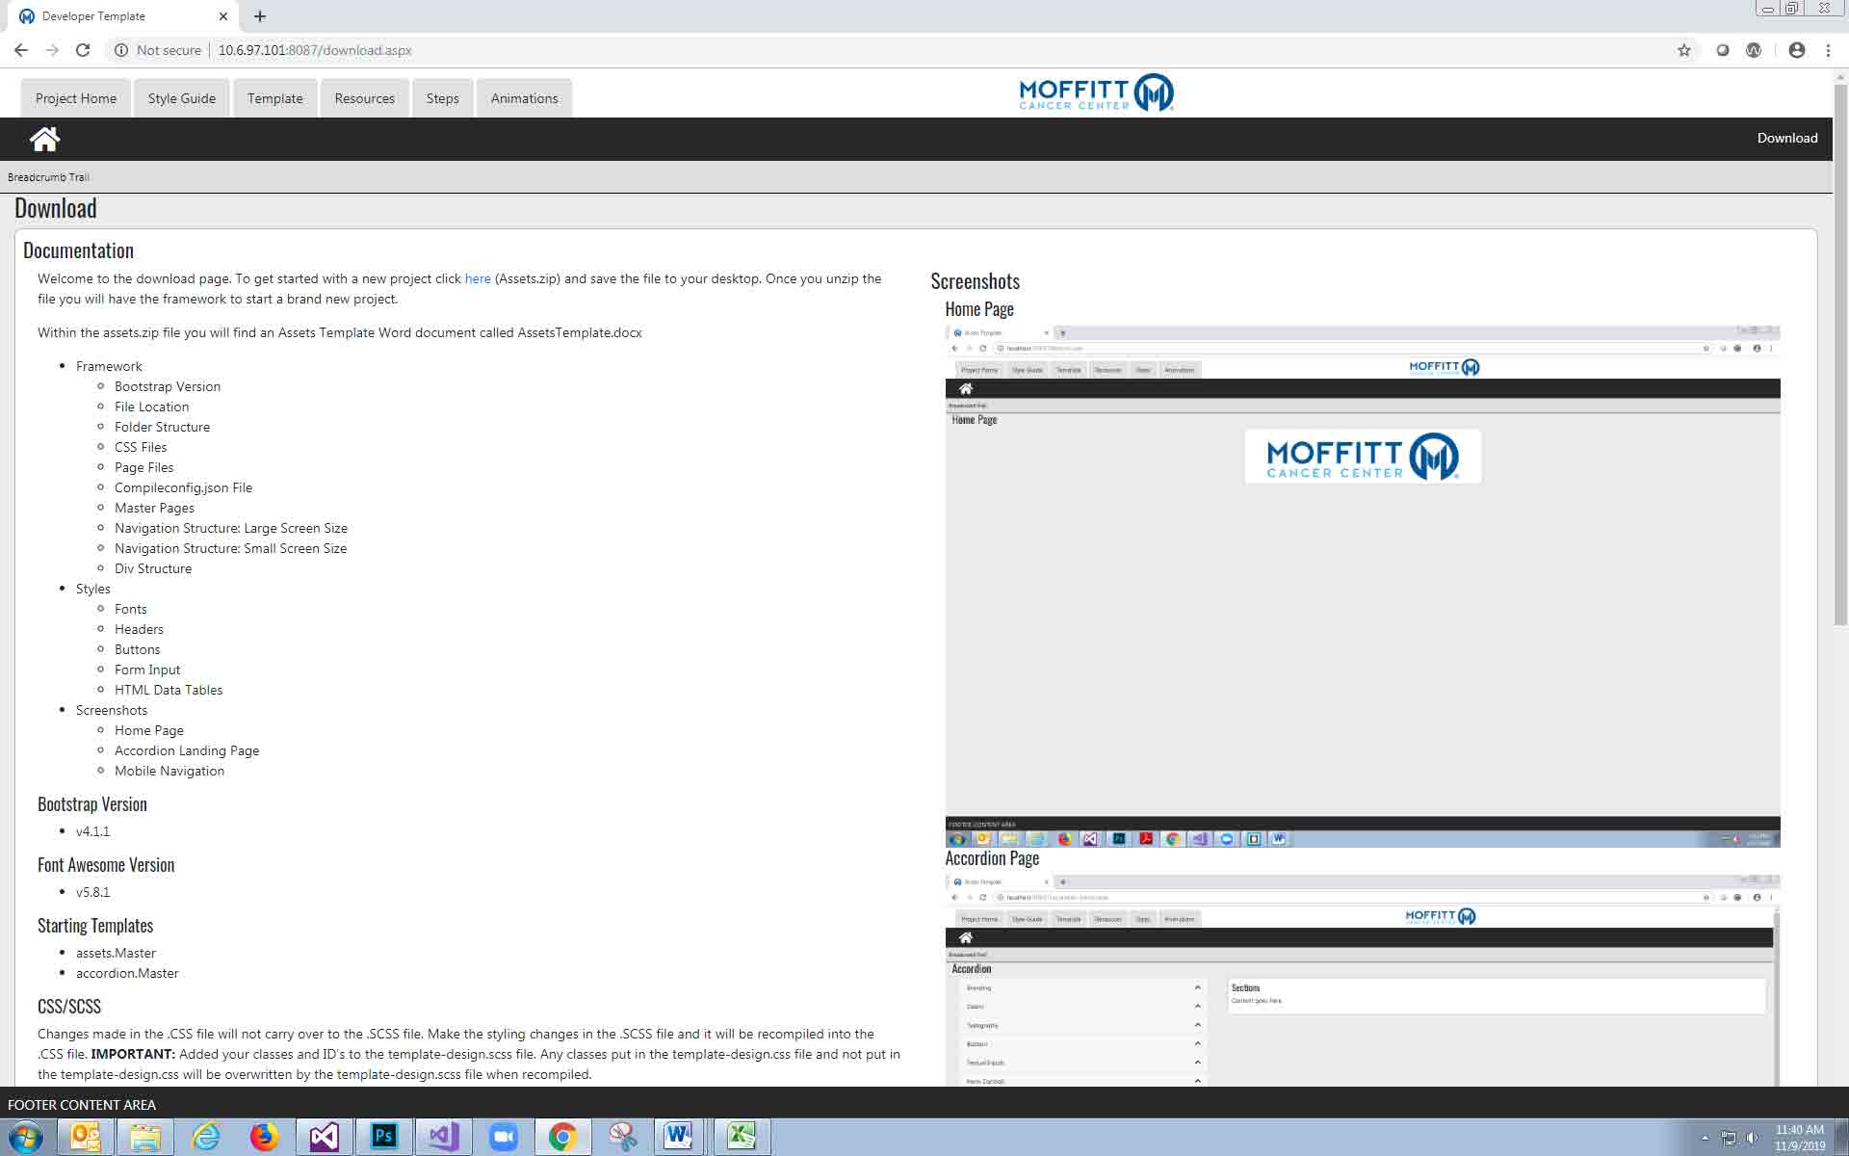This screenshot has width=1849, height=1156.
Task: Open the Style Guide tab
Action: (x=181, y=98)
